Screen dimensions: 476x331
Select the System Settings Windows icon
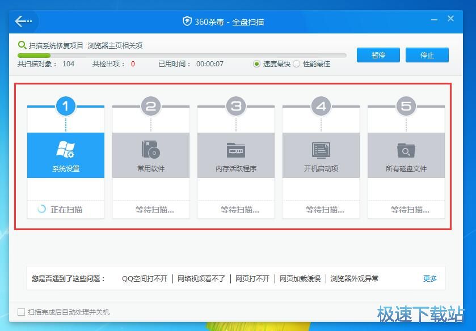click(x=66, y=149)
